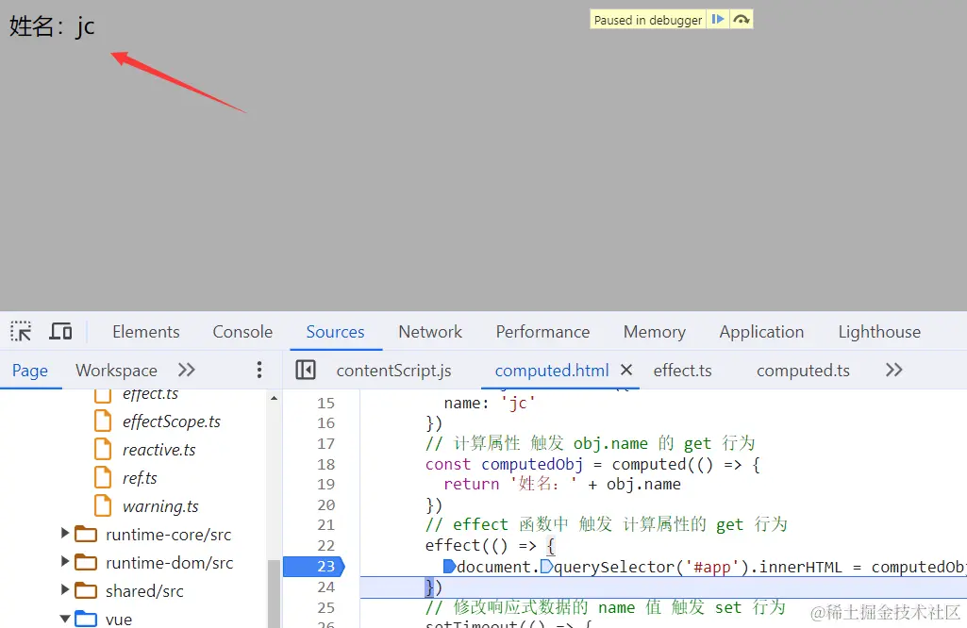The height and width of the screenshot is (628, 967).
Task: Click the reactive.ts file icon
Action: pos(103,450)
